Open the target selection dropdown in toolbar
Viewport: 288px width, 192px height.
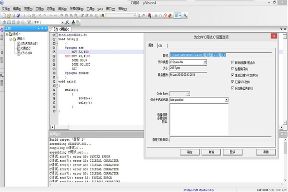click(x=62, y=23)
